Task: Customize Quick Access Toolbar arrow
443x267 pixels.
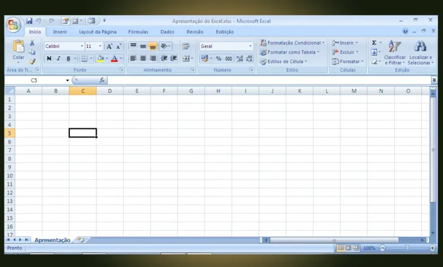Action: click(105, 20)
